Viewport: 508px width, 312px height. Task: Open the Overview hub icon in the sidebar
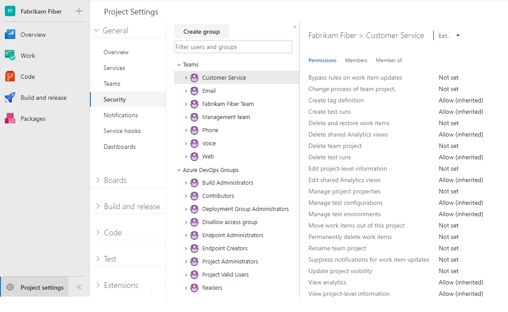(x=10, y=35)
